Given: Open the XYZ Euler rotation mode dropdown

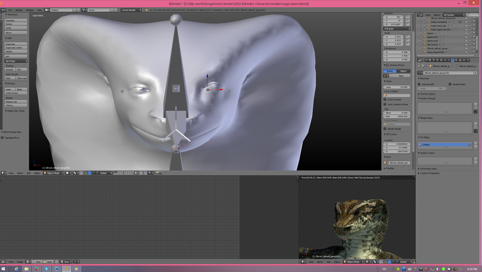Looking at the screenshot, I should [x=397, y=29].
